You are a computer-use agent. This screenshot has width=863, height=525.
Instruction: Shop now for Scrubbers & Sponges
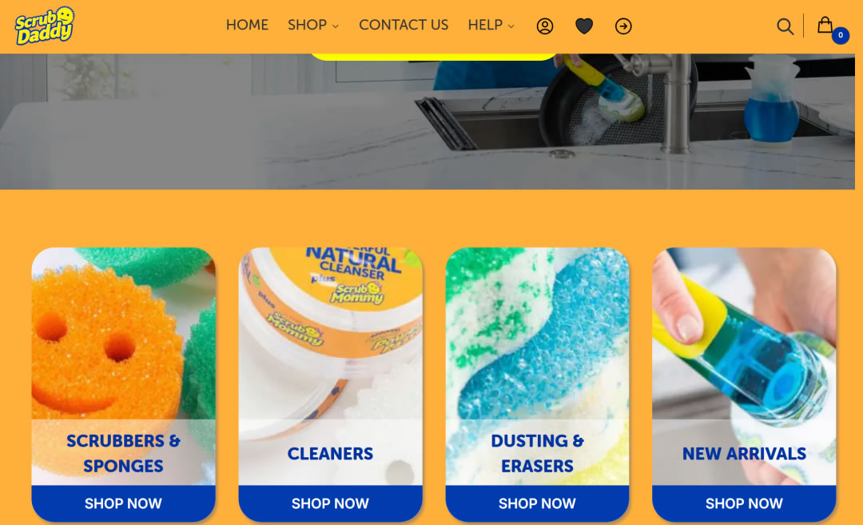(x=123, y=503)
